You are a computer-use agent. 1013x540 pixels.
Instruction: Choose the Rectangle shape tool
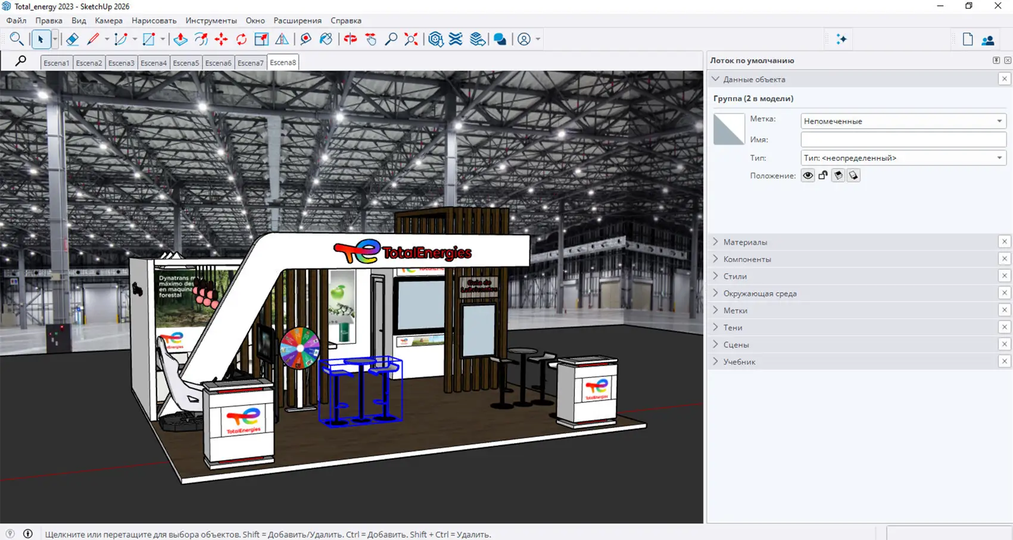click(149, 39)
